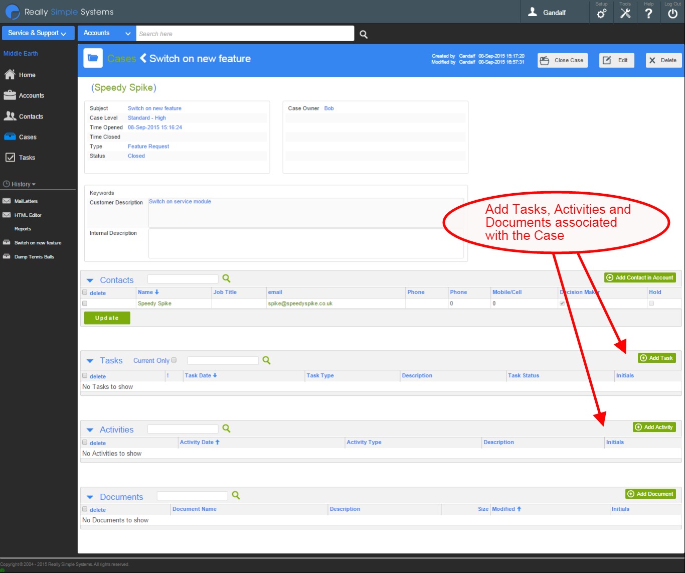
Task: Open Home in the sidebar menu
Action: (27, 75)
